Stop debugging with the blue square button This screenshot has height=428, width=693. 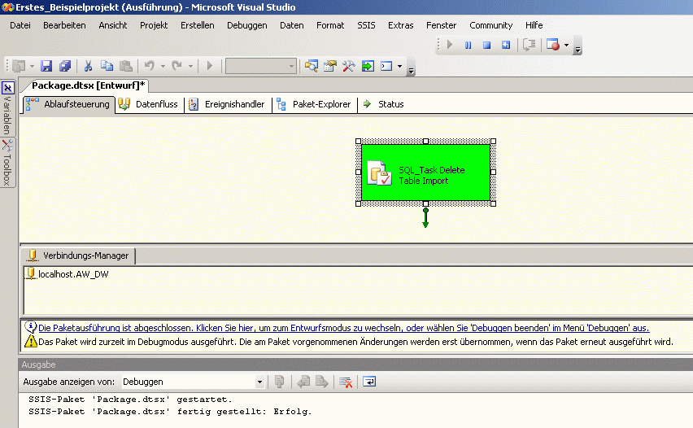[486, 45]
